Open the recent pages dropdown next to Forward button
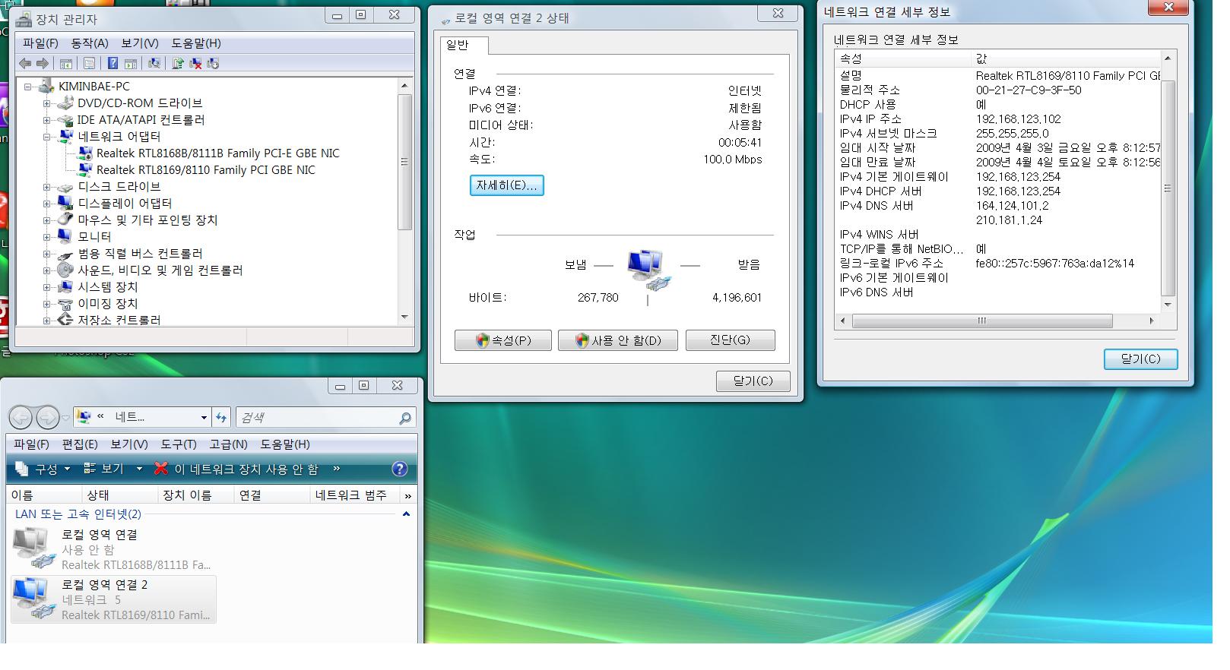 [x=66, y=417]
